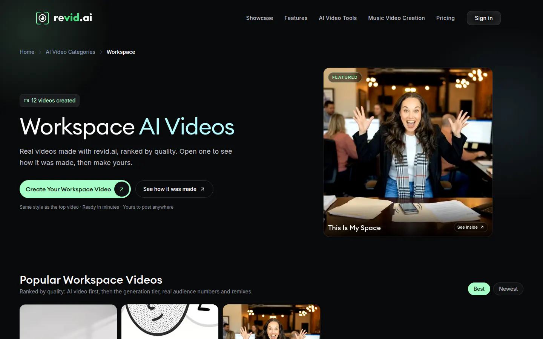
Task: Click the Popular Workspace Videos heading
Action: tap(91, 280)
